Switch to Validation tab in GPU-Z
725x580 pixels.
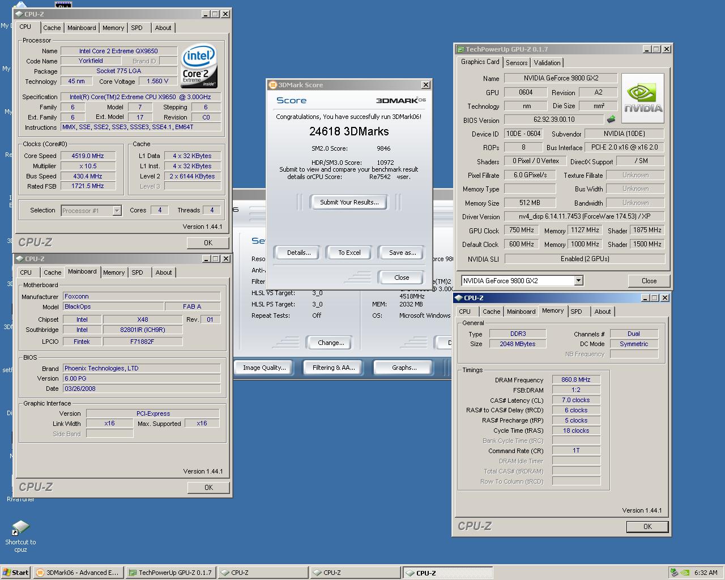[x=547, y=63]
